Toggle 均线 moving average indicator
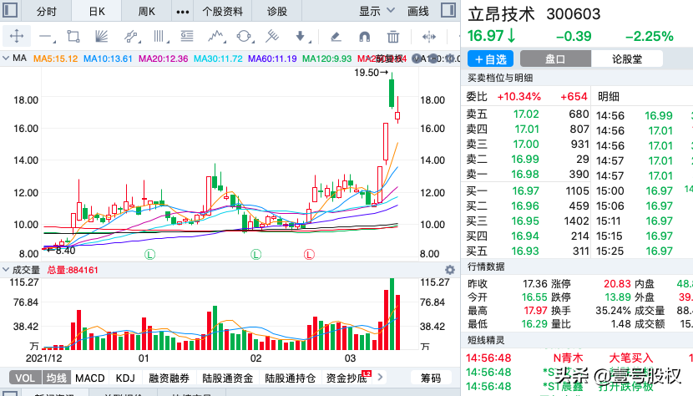The height and width of the screenshot is (396, 693). [56, 378]
